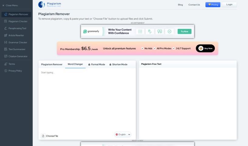The image size is (248, 146).
Task: Open Text Summarizer from sidebar
Action: [16, 49]
